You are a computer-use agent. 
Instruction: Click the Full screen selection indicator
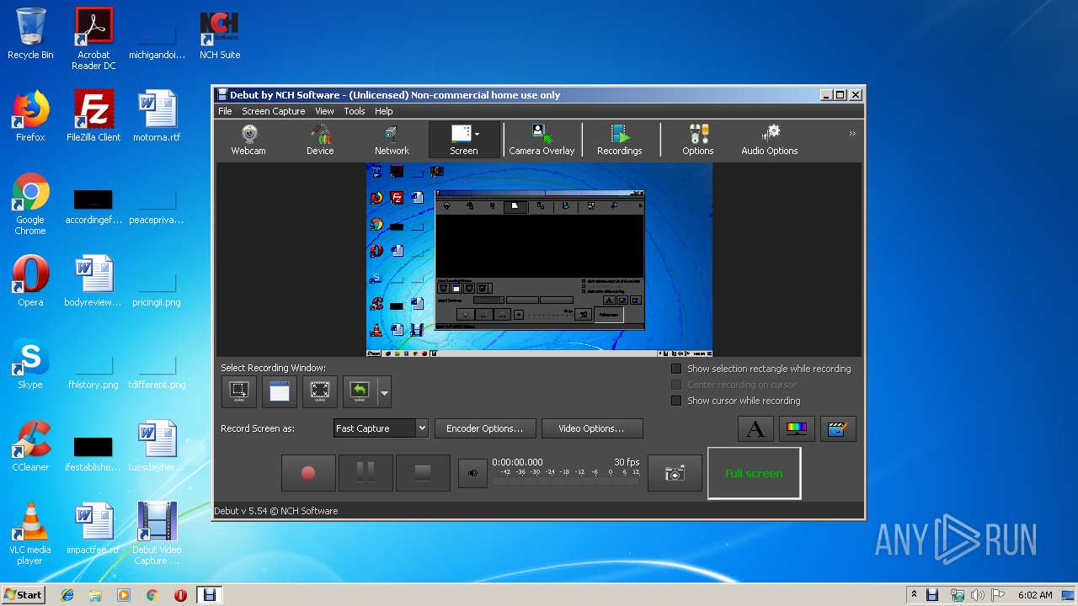coord(755,473)
